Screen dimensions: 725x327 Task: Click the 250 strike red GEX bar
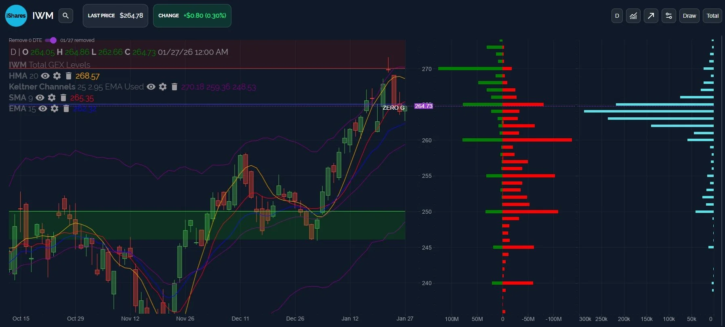tap(530, 212)
